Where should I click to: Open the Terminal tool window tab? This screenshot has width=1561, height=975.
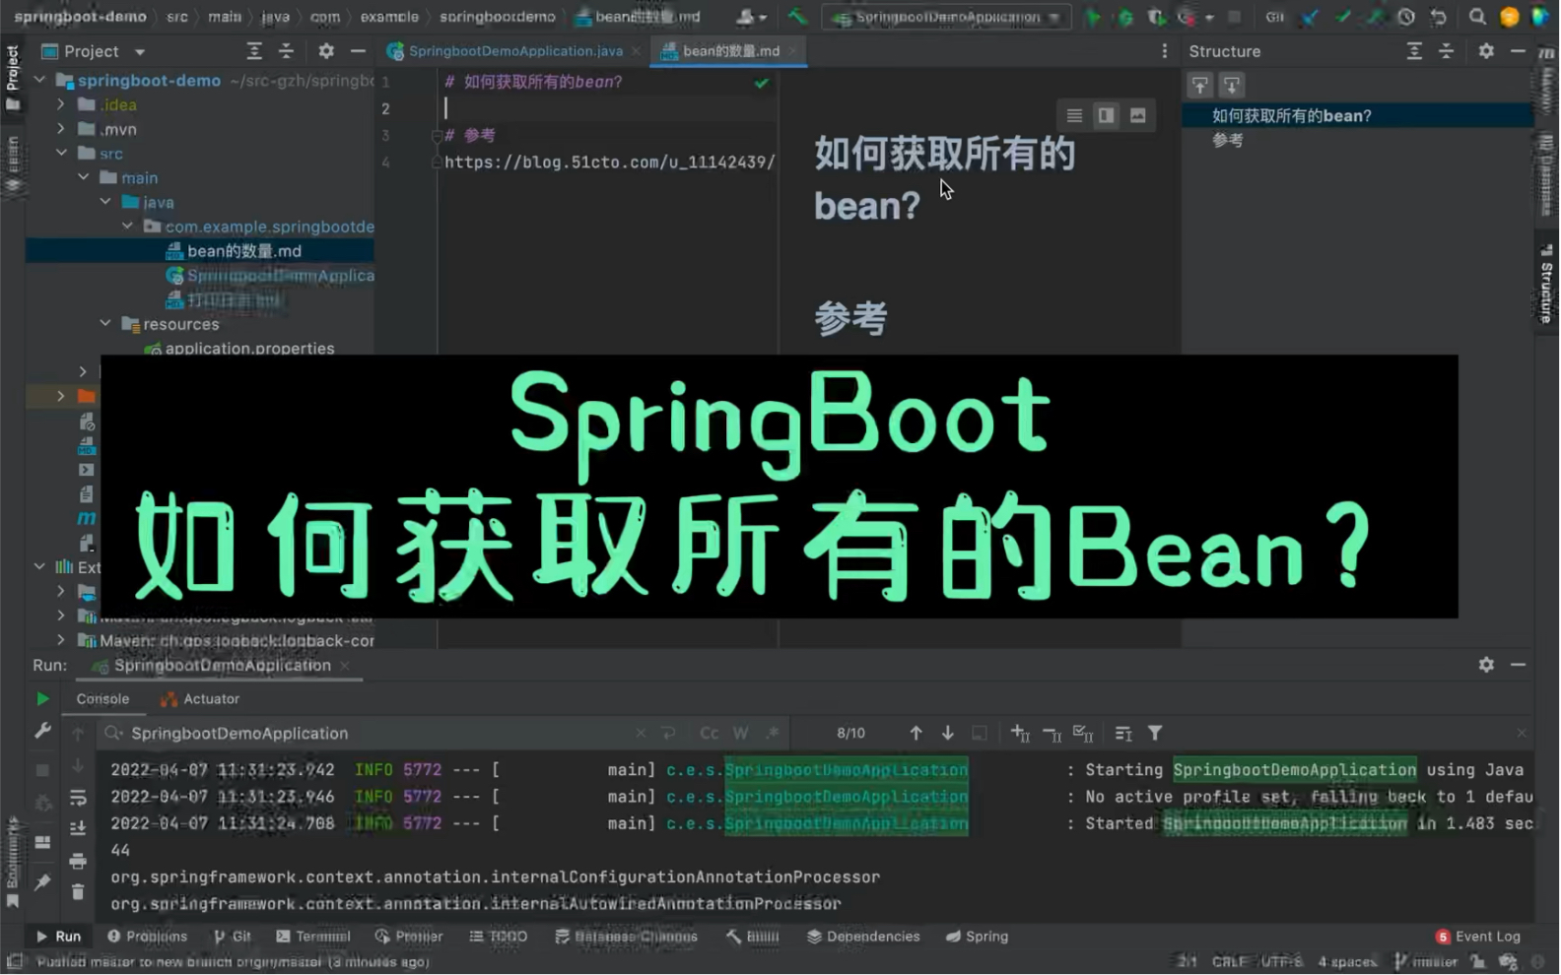pyautogui.click(x=313, y=937)
